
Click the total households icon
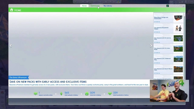point(110,94)
